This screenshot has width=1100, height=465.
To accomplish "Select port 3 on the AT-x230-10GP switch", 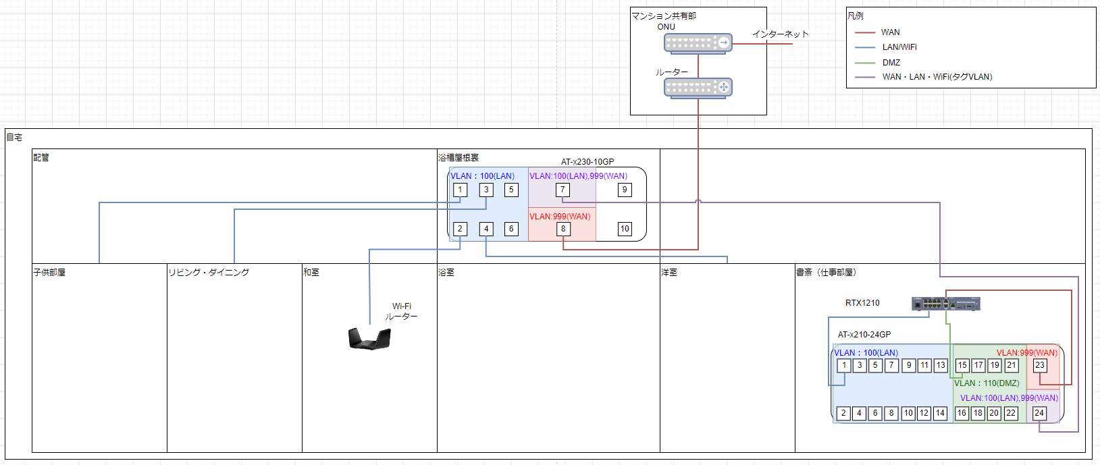I will (x=486, y=190).
